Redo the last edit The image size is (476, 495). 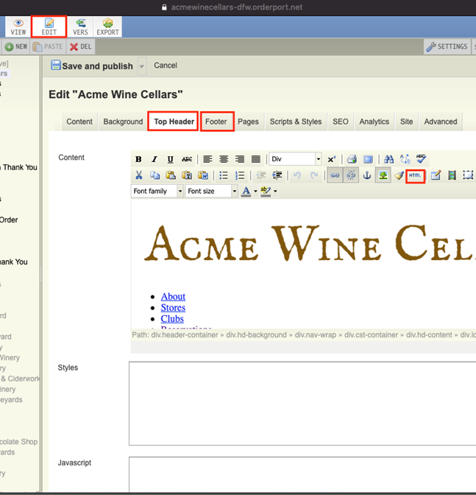[x=314, y=175]
